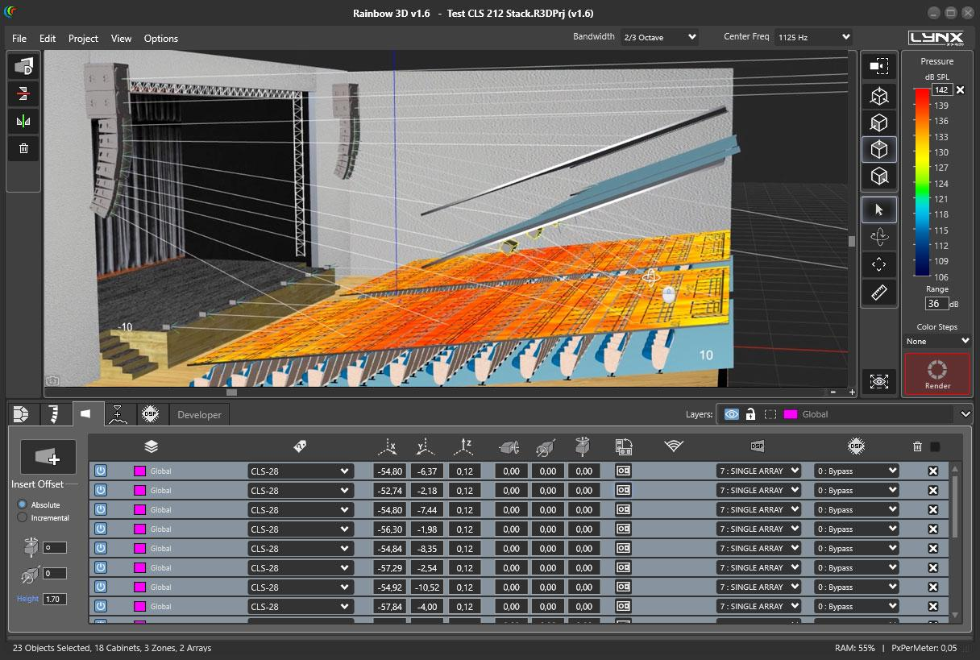Click the magenta swatch in first row
Screen dimensions: 980x660
(139, 471)
